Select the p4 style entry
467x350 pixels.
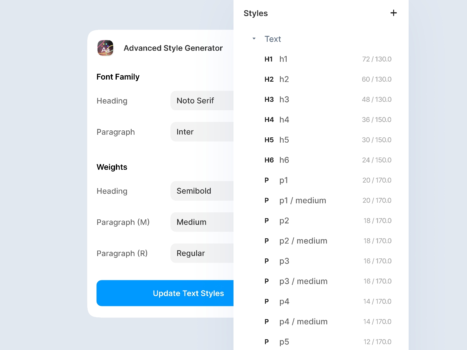[x=284, y=301]
